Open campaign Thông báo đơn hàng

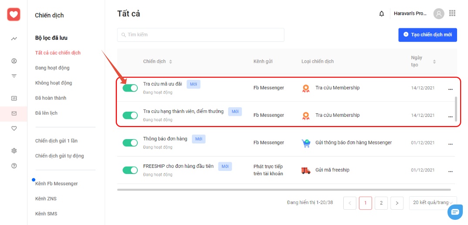click(x=165, y=139)
